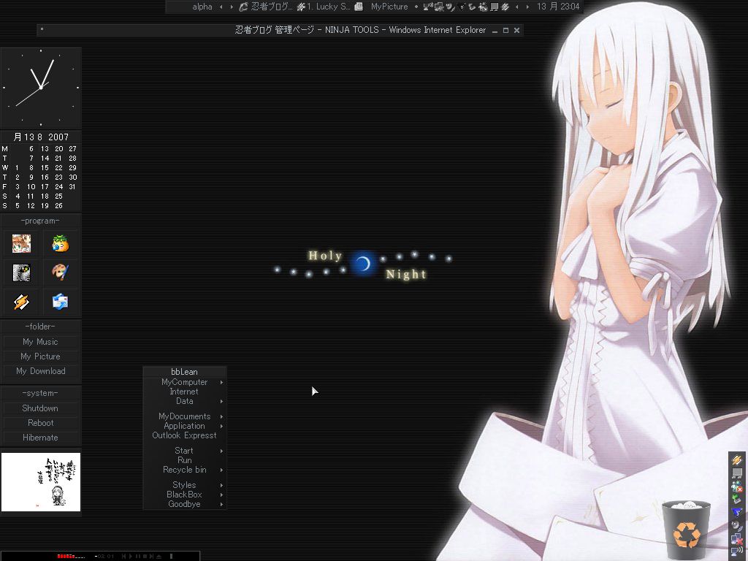Viewport: 748px width, 561px height.
Task: Expand the Styles submenu
Action: coord(185,485)
